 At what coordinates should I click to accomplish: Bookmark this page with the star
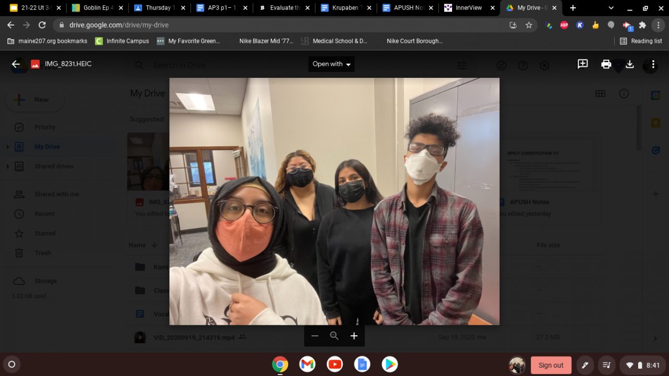tap(528, 25)
